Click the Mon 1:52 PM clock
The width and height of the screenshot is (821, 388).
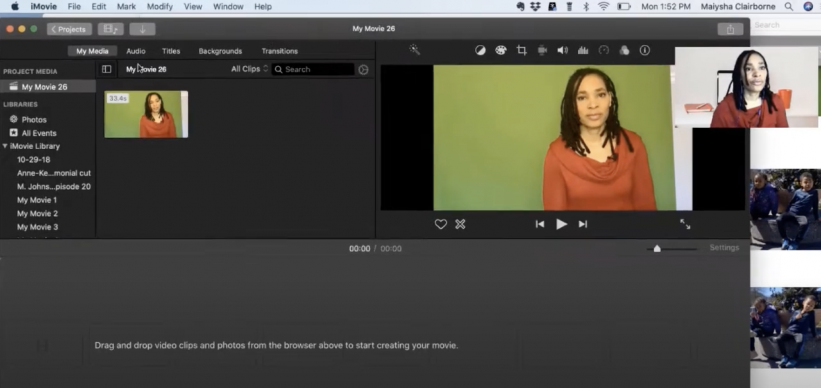(x=666, y=6)
